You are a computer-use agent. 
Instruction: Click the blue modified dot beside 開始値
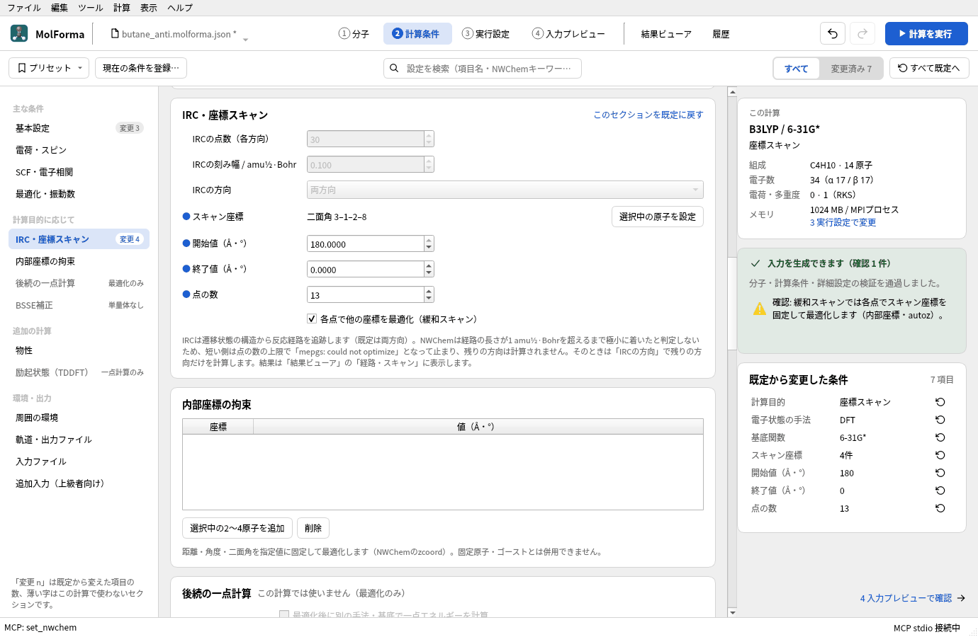point(186,243)
